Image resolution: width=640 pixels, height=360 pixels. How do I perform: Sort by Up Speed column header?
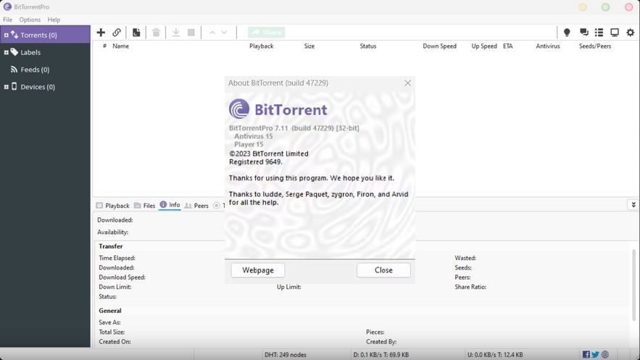[x=484, y=46]
